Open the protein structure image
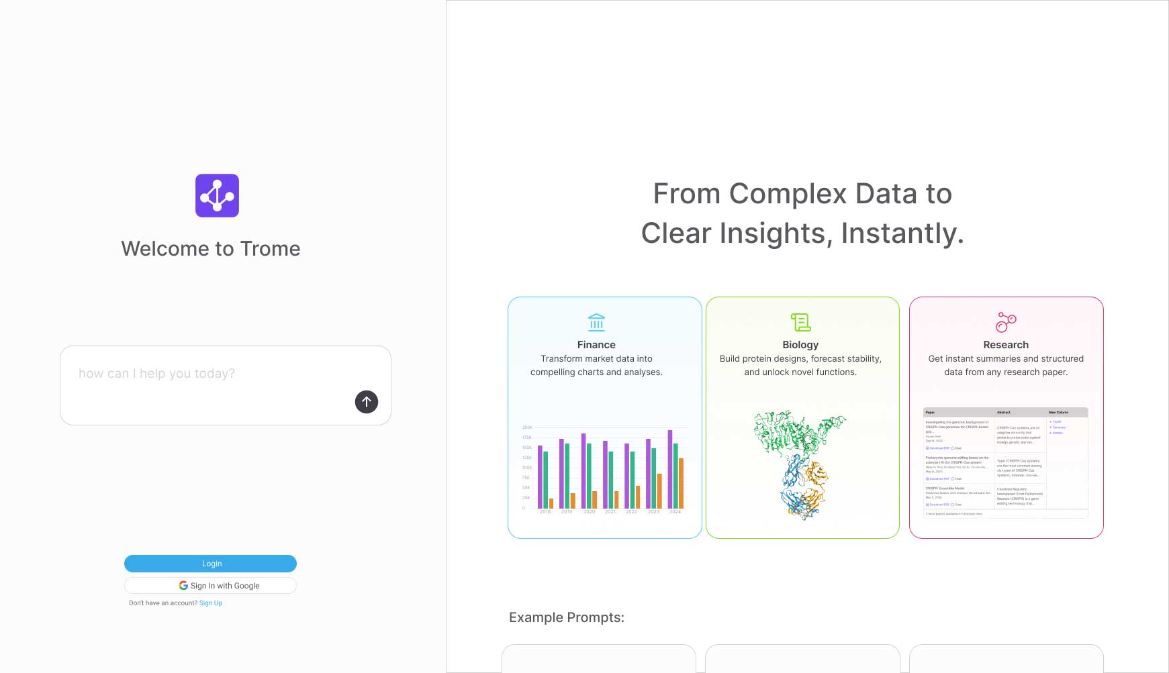Screen dimensions: 1169x673 [802, 464]
